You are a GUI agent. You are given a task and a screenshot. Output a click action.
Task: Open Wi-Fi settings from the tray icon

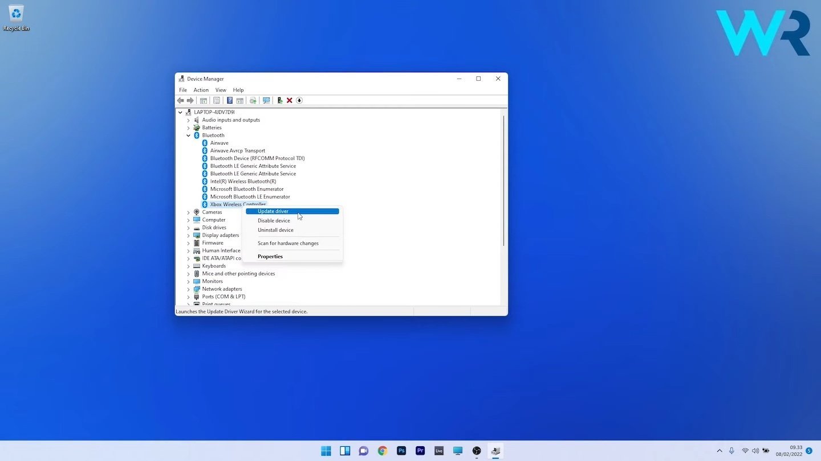click(x=745, y=451)
